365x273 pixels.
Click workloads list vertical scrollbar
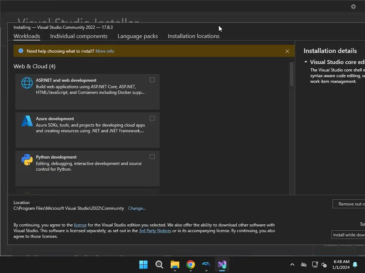292,74
